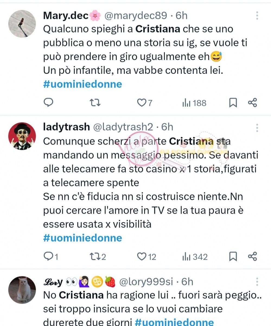
Task: Bookmark ladytrash's tweet
Action: [233, 256]
